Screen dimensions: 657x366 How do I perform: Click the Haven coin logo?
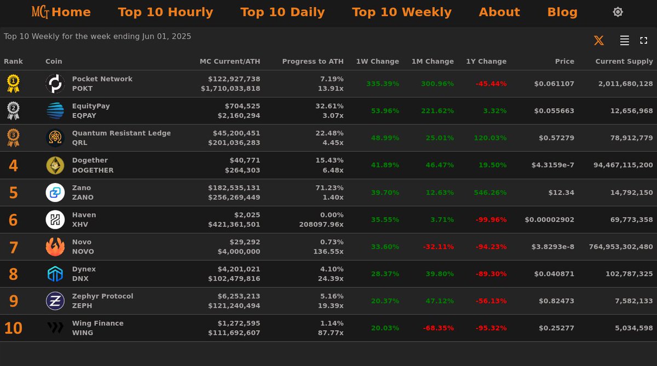(x=55, y=220)
